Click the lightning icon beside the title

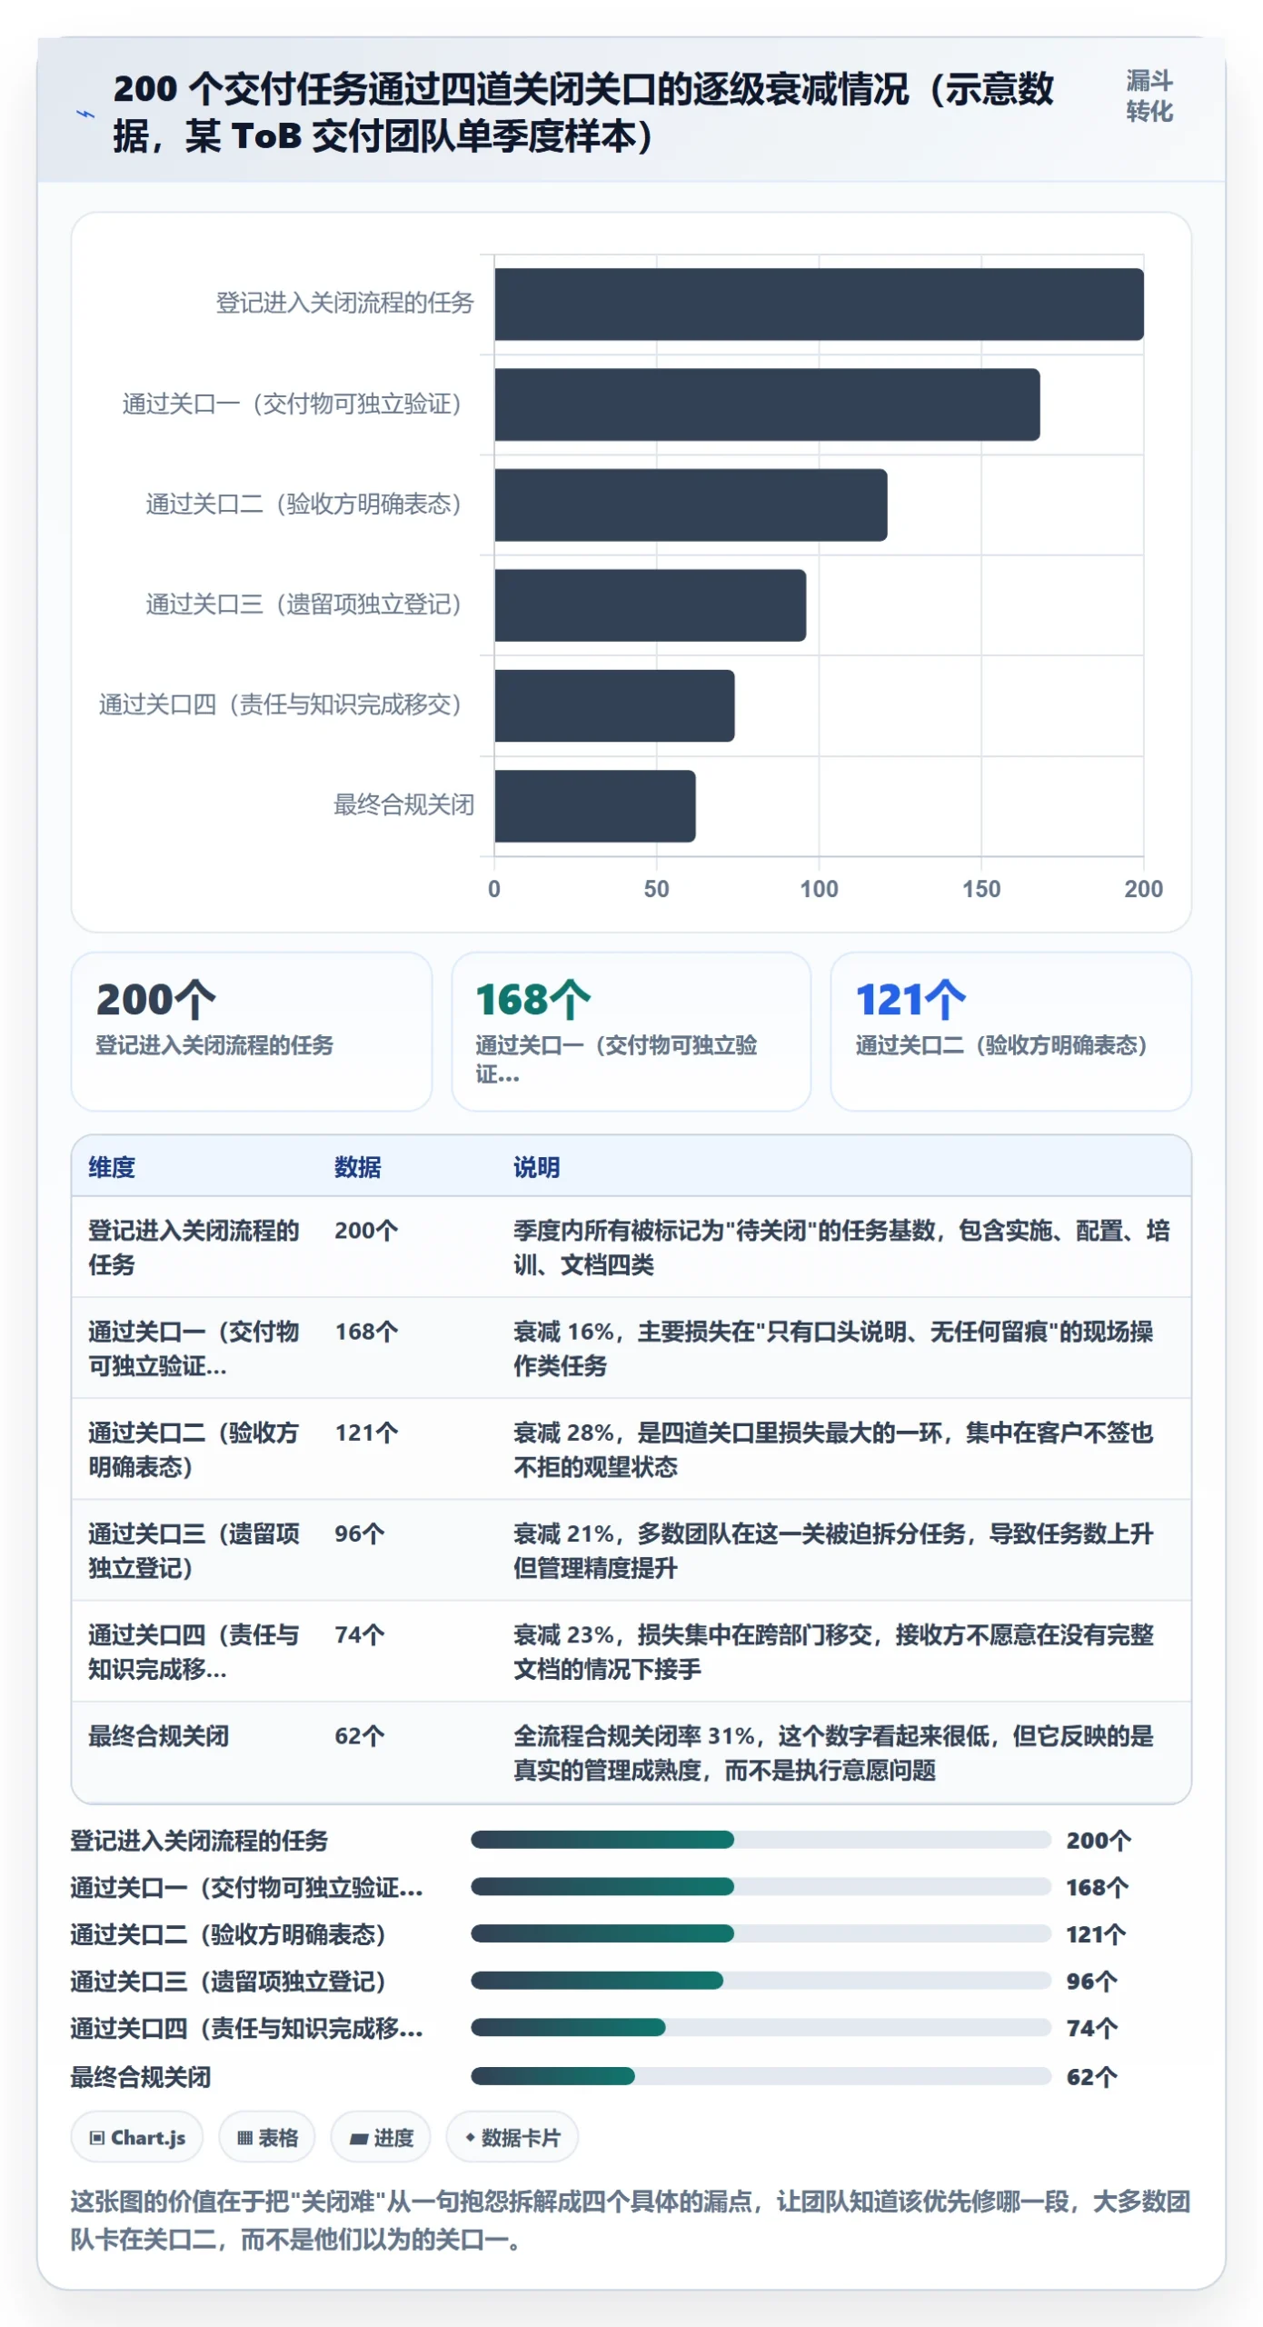tap(85, 115)
